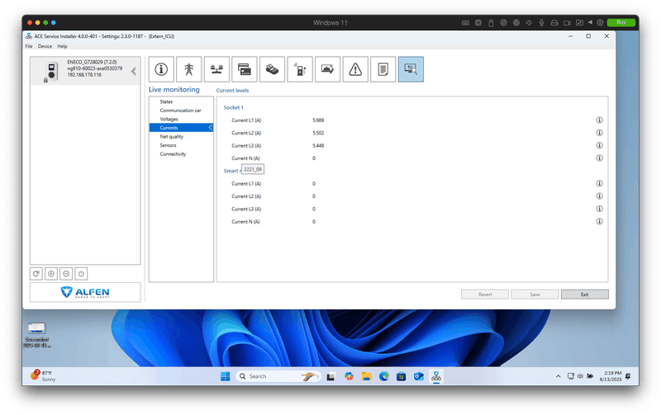
Task: Click the green Buy button
Action: coord(621,22)
